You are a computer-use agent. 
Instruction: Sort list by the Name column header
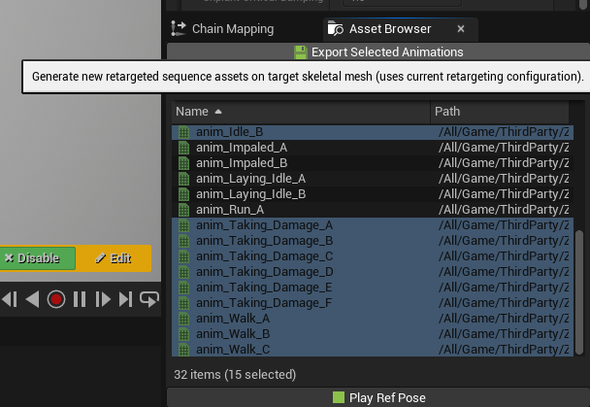(301, 112)
